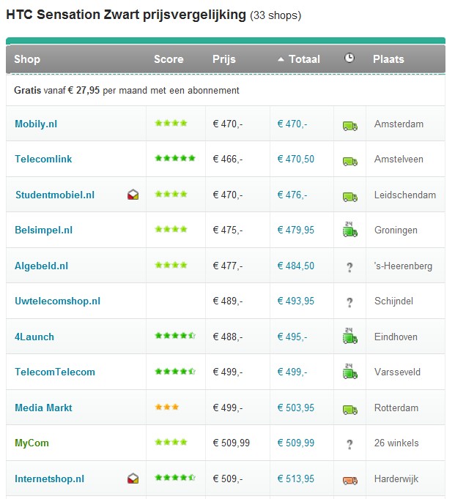The width and height of the screenshot is (455, 499).
Task: Click Media Markt's orange star rating
Action: [167, 408]
